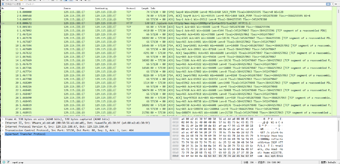
Task: Open the display filter history dropdown
Action: click(x=332, y=4)
